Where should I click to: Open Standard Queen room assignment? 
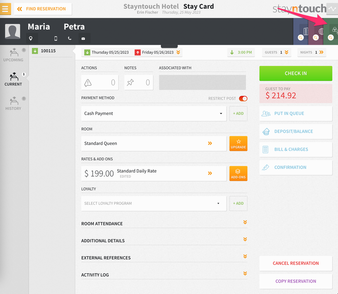point(154,144)
